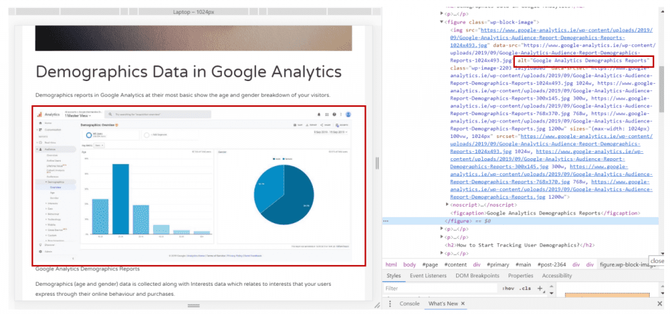Click the page heading Demographics Data in Google Analytics
The height and width of the screenshot is (314, 670).
point(188,72)
